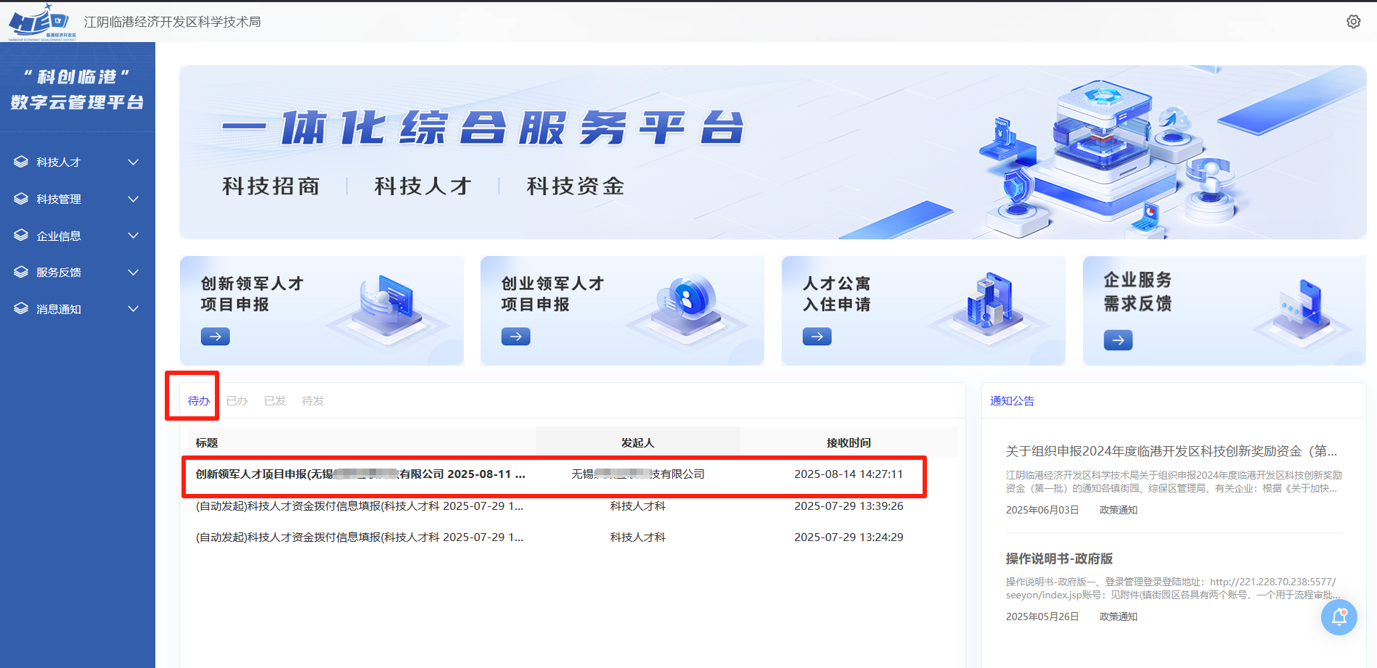Switch to the 已办 tab
Viewport: 1377px width, 668px height.
(x=237, y=401)
